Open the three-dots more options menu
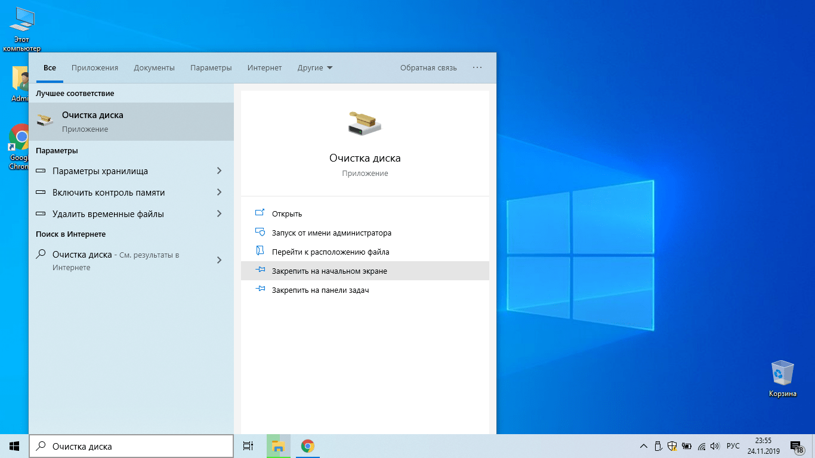Image resolution: width=815 pixels, height=458 pixels. pyautogui.click(x=477, y=68)
